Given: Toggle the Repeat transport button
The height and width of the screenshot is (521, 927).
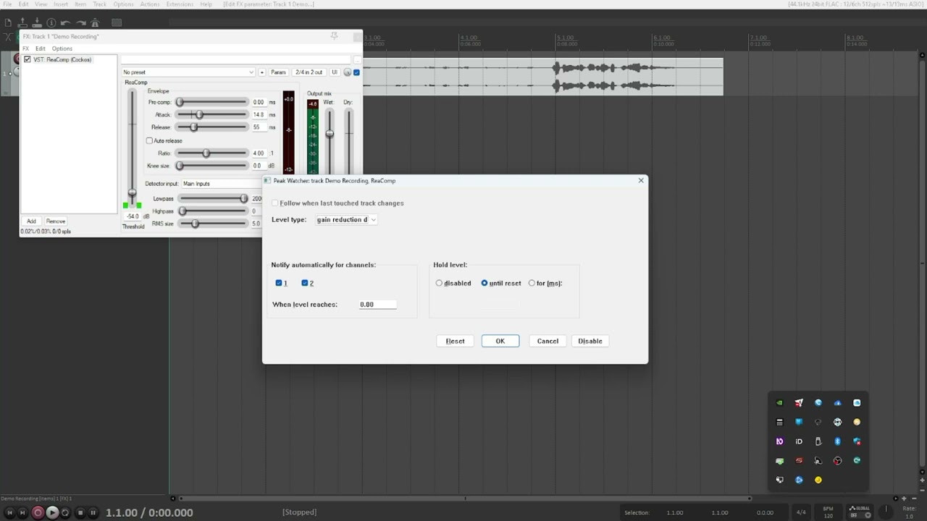Looking at the screenshot, I should click(x=65, y=512).
